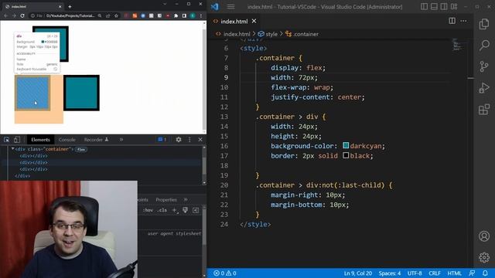Viewport: 495px width, 278px height.
Task: Toggle the flex badge on the container
Action: tap(81, 149)
